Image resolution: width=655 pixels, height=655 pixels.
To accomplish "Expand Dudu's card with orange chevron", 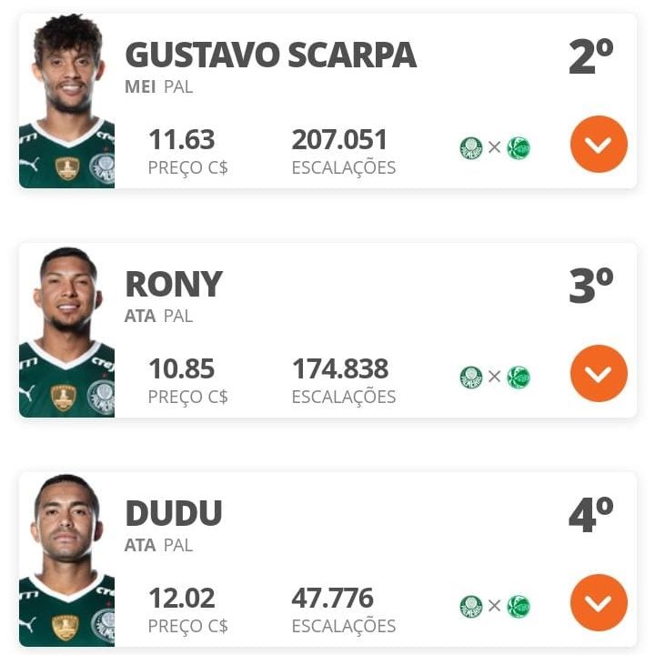I will pos(599,603).
